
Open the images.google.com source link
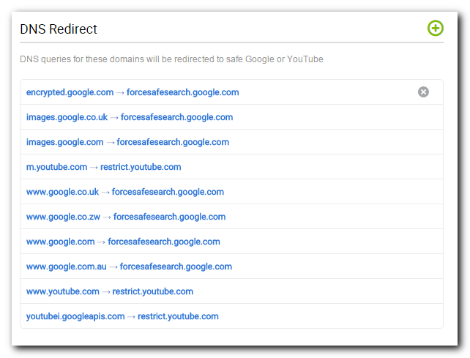[64, 142]
